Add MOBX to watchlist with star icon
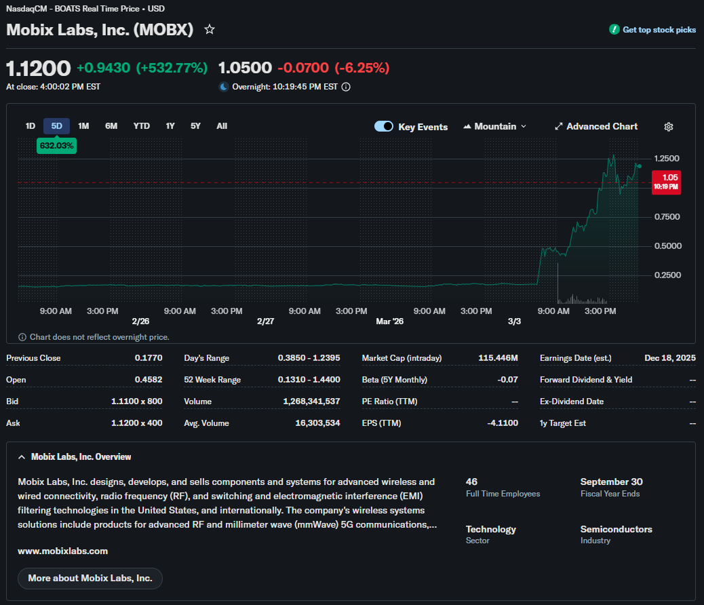The height and width of the screenshot is (605, 704). 209,30
